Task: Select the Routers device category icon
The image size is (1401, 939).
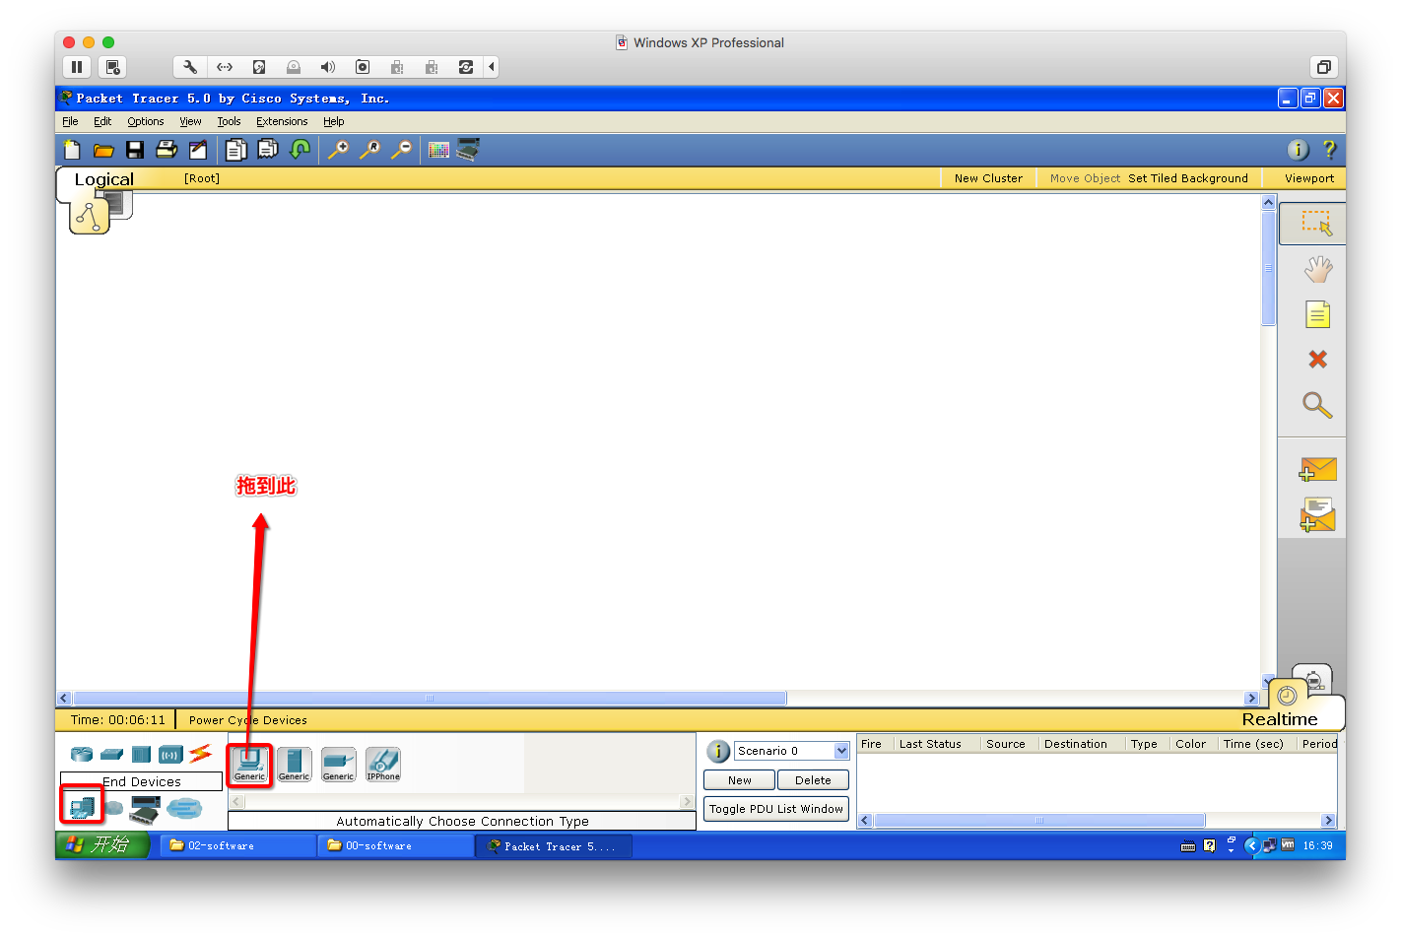Action: point(82,754)
